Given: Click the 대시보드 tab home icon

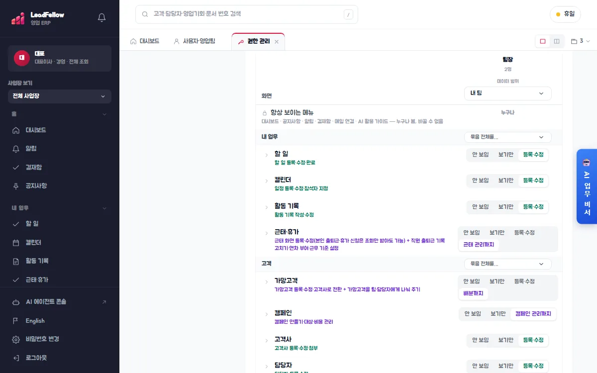Looking at the screenshot, I should pyautogui.click(x=133, y=41).
